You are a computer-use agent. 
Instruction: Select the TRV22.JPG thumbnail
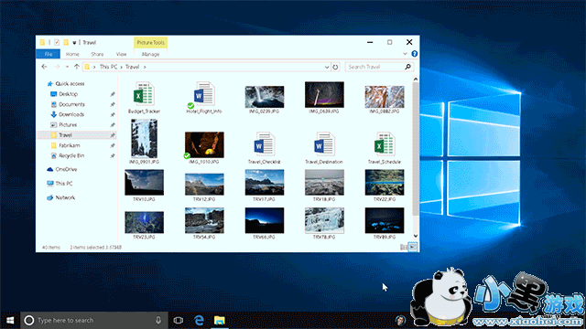(385, 183)
